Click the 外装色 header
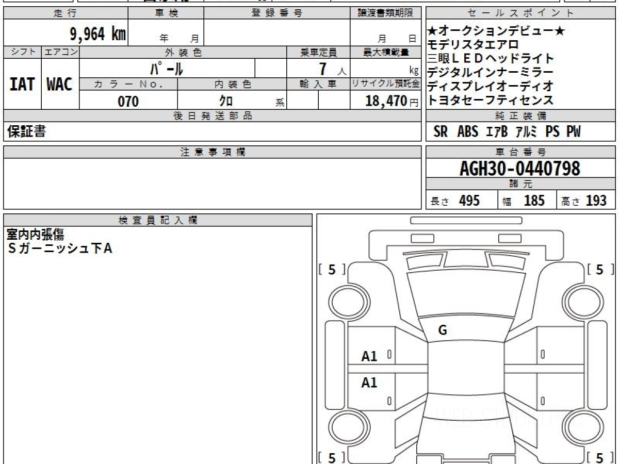Image resolution: width=619 pixels, height=464 pixels. (x=183, y=52)
